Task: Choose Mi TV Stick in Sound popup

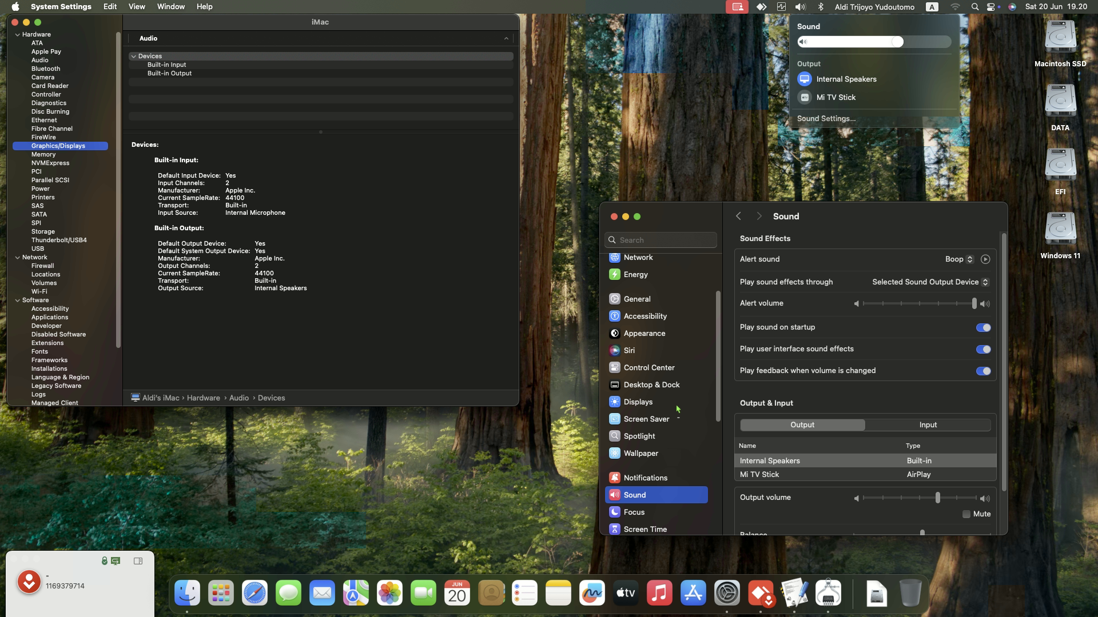Action: (874, 97)
